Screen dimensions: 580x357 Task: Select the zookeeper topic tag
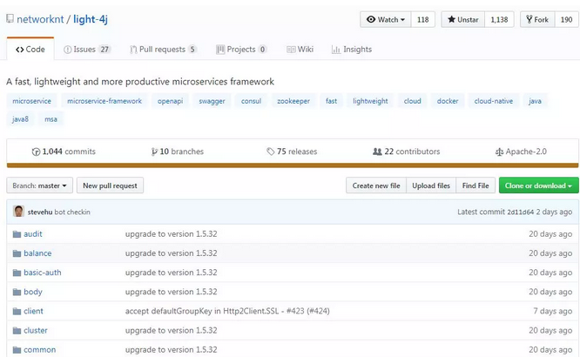[x=293, y=101]
